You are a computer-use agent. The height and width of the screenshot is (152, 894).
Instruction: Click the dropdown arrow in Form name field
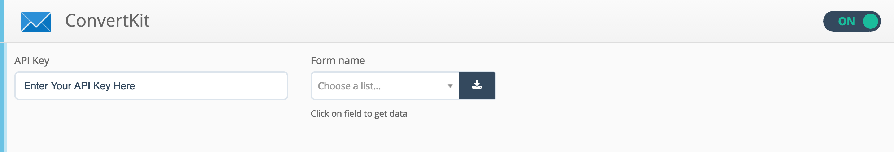450,86
